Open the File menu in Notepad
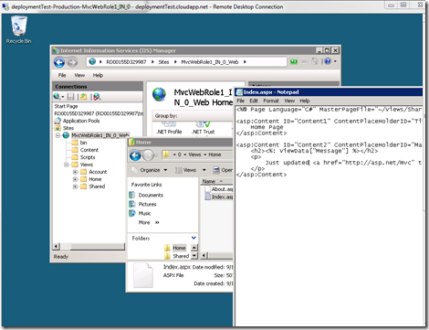The height and width of the screenshot is (330, 429). pos(241,101)
